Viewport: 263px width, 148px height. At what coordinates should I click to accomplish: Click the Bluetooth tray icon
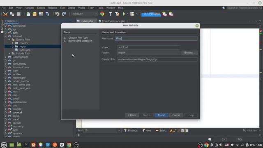(212, 145)
